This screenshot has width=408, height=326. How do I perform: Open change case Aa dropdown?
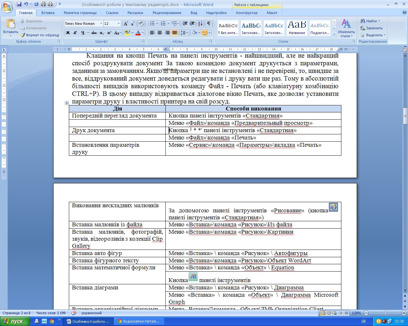click(x=118, y=33)
